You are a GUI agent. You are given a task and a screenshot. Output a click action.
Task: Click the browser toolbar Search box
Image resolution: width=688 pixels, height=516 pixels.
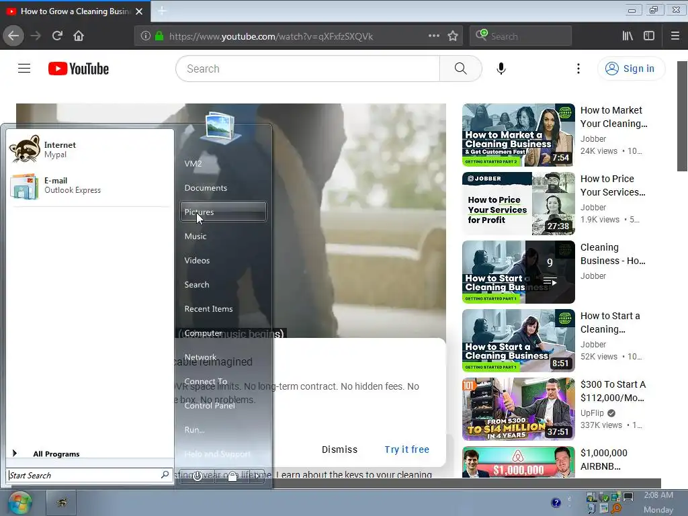521,36
